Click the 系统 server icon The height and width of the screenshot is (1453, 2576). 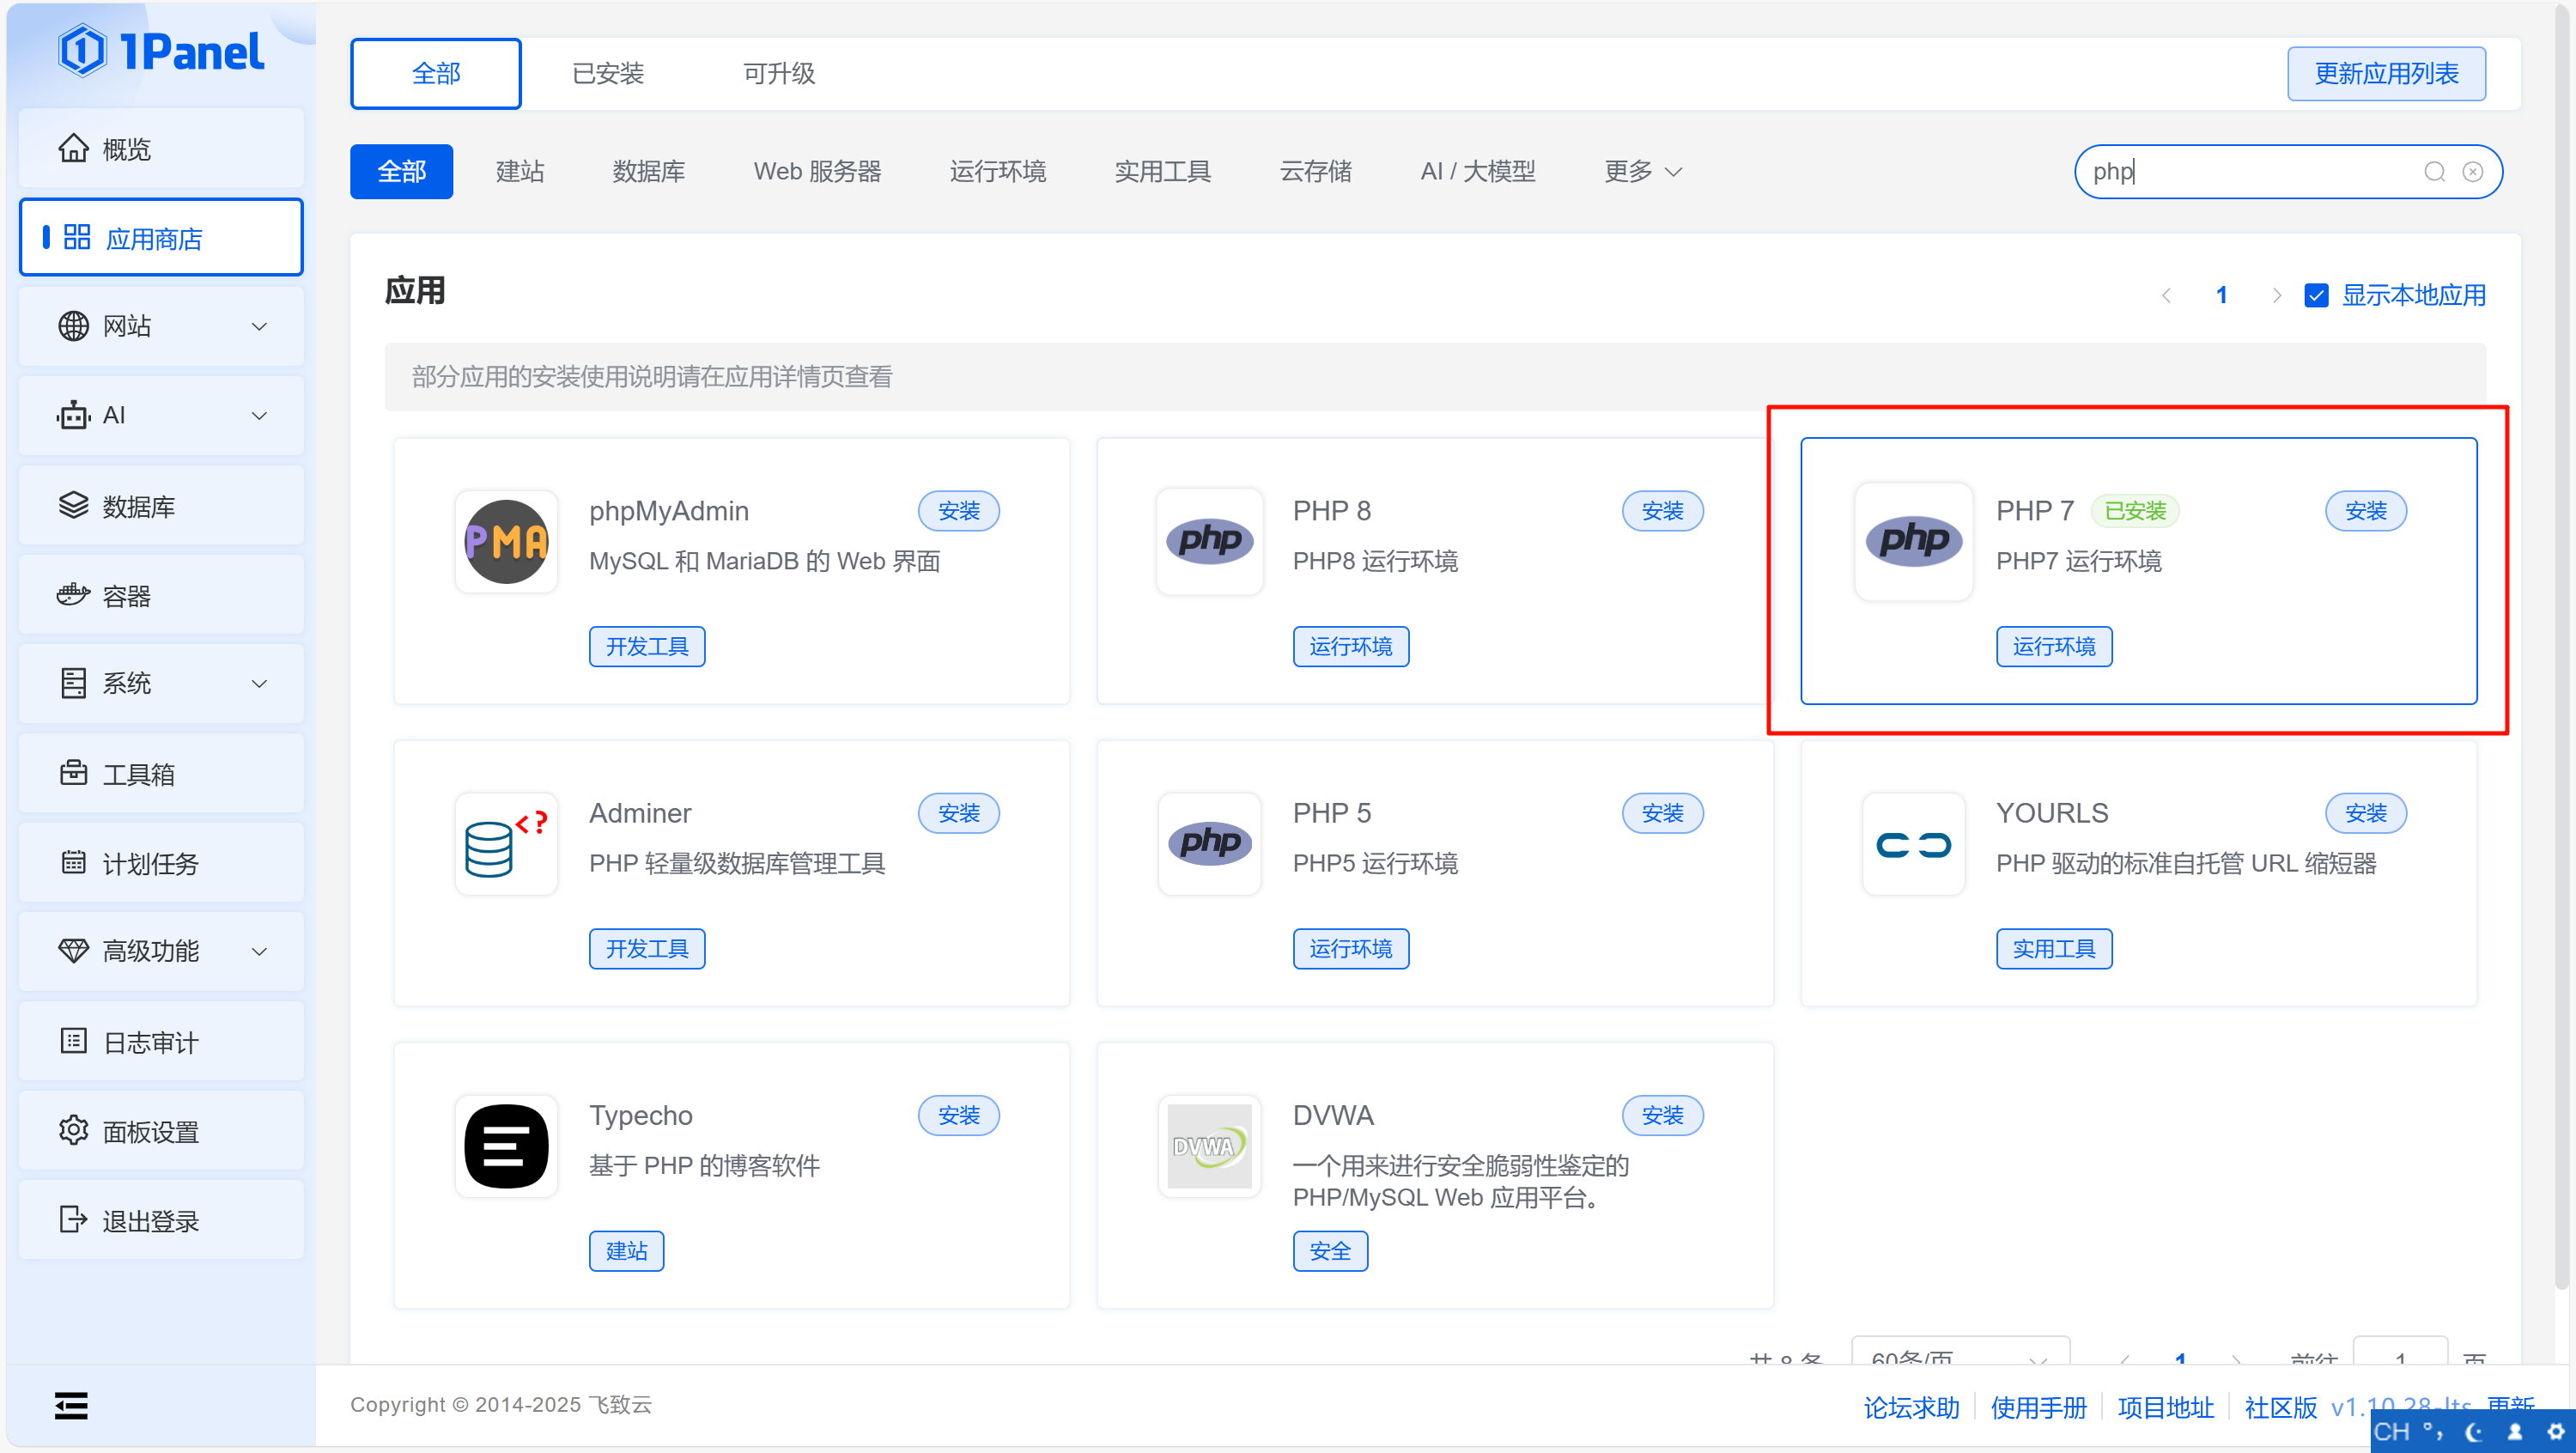point(73,683)
